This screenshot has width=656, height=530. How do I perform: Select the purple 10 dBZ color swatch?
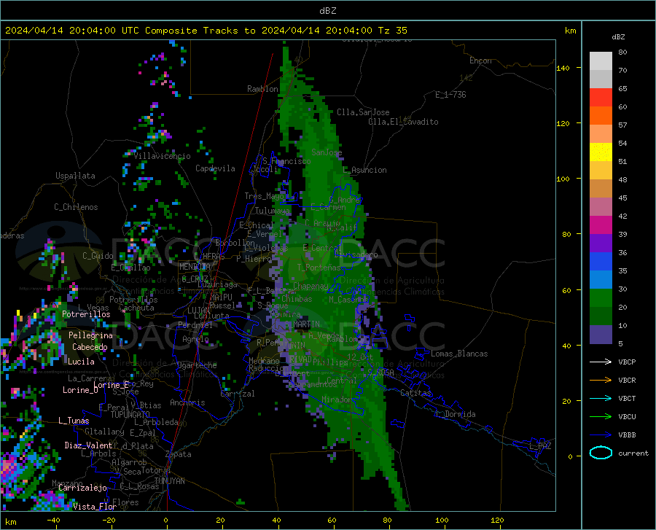point(601,335)
